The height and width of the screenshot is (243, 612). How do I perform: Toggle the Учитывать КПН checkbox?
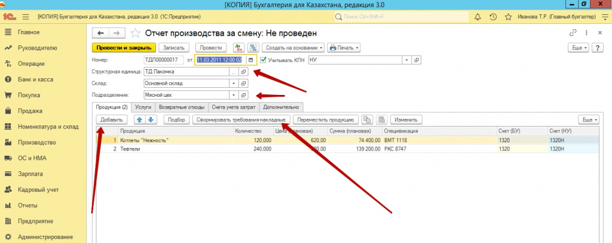point(263,60)
